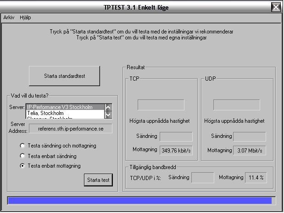Click the blue test progress bar
This screenshot has width=284, height=213.
(141, 201)
